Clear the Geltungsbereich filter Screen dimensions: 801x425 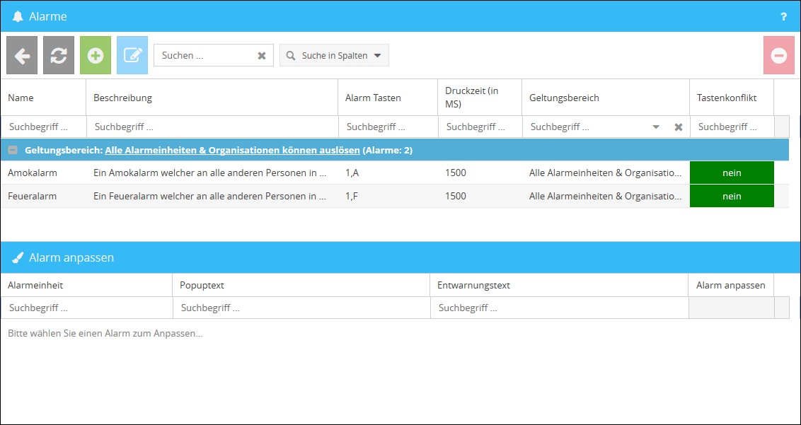click(x=678, y=127)
